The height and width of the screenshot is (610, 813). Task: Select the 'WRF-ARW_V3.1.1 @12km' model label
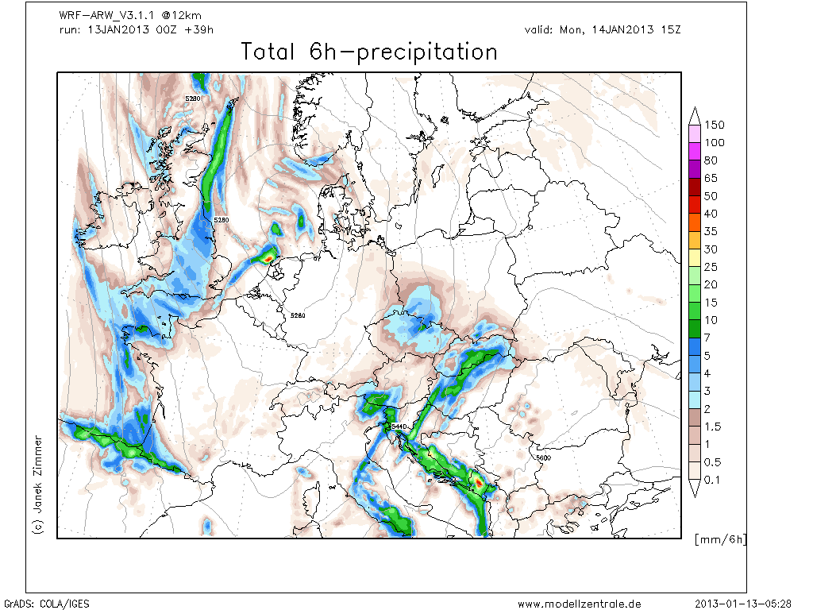130,16
